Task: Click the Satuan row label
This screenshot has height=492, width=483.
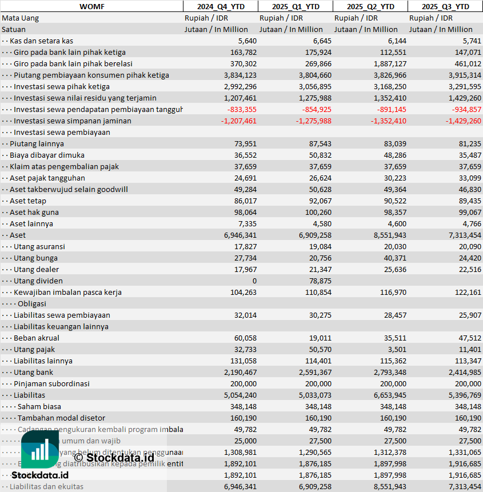Action: click(14, 30)
